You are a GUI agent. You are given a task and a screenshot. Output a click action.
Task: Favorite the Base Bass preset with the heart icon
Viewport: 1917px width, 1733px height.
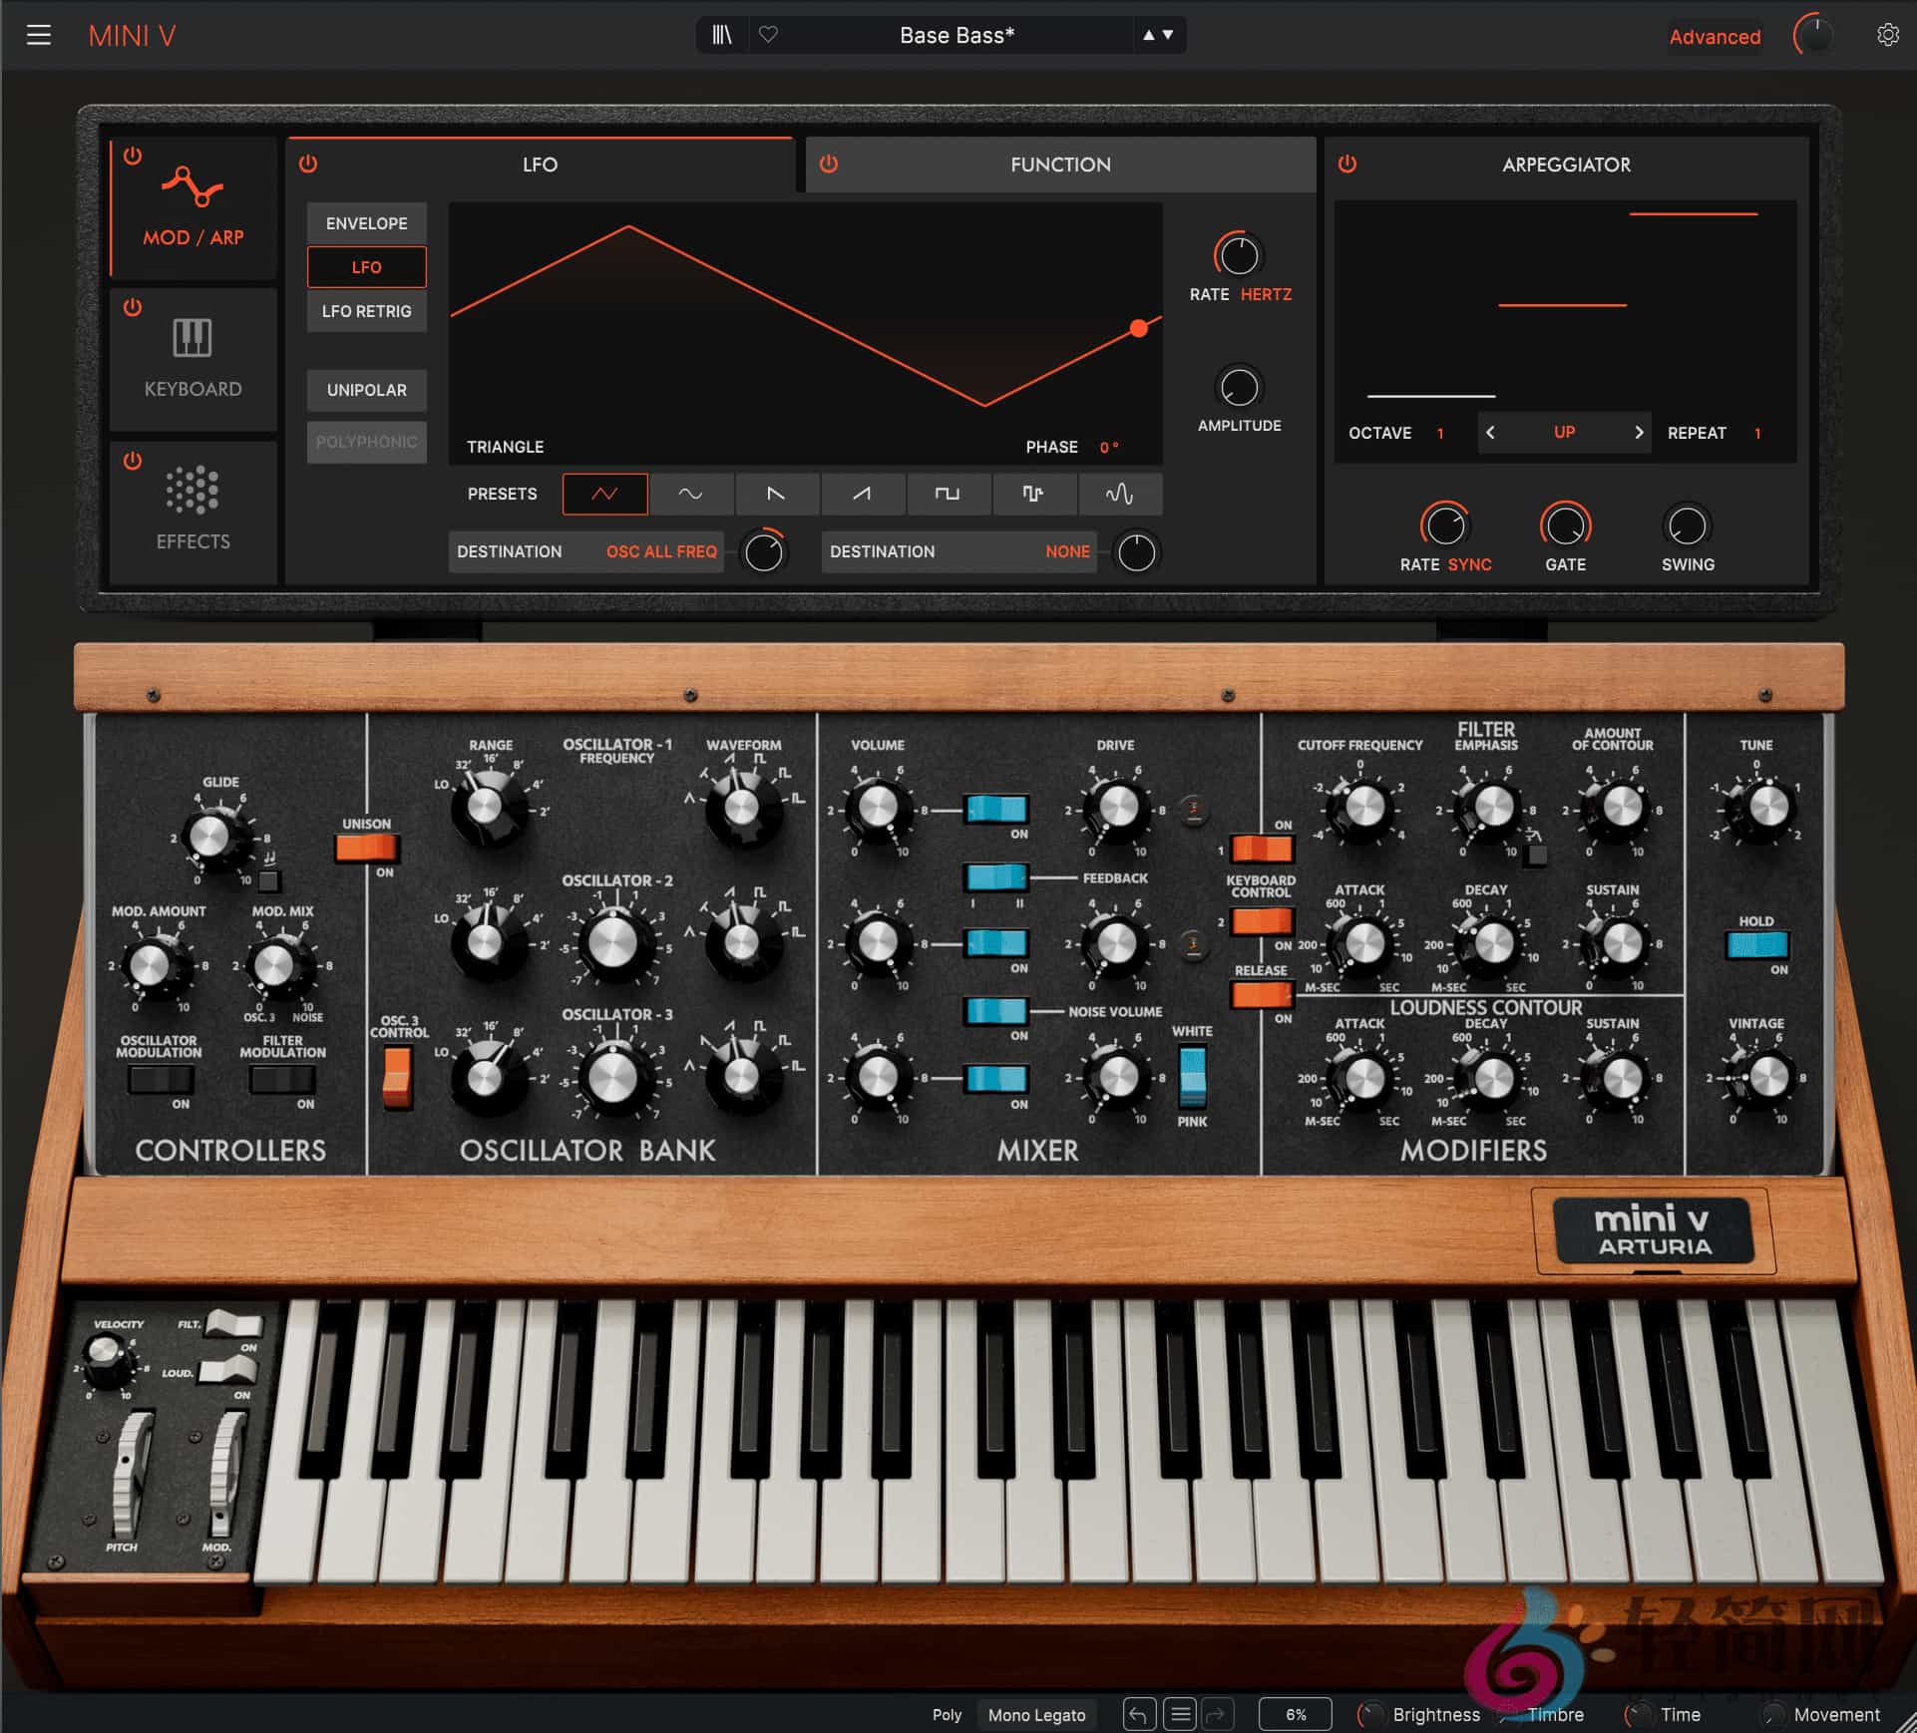click(768, 35)
